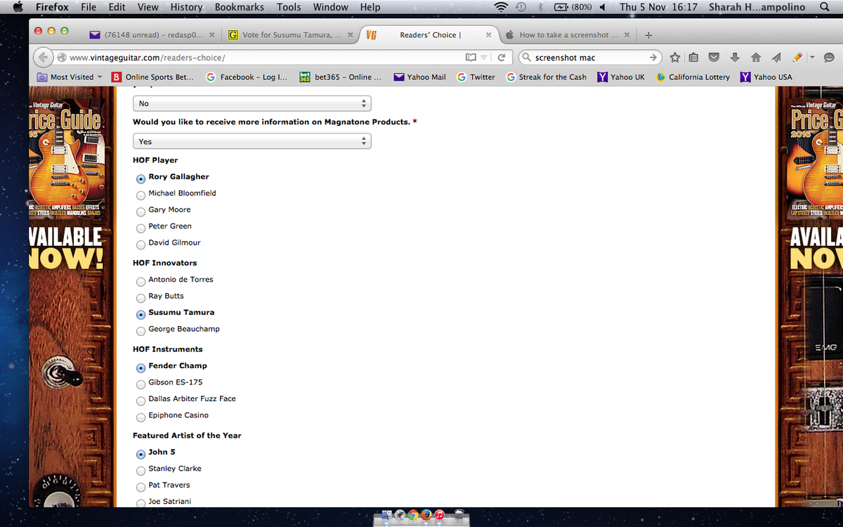Screen dimensions: 843x527
Task: Click the paper plane share icon
Action: click(776, 58)
